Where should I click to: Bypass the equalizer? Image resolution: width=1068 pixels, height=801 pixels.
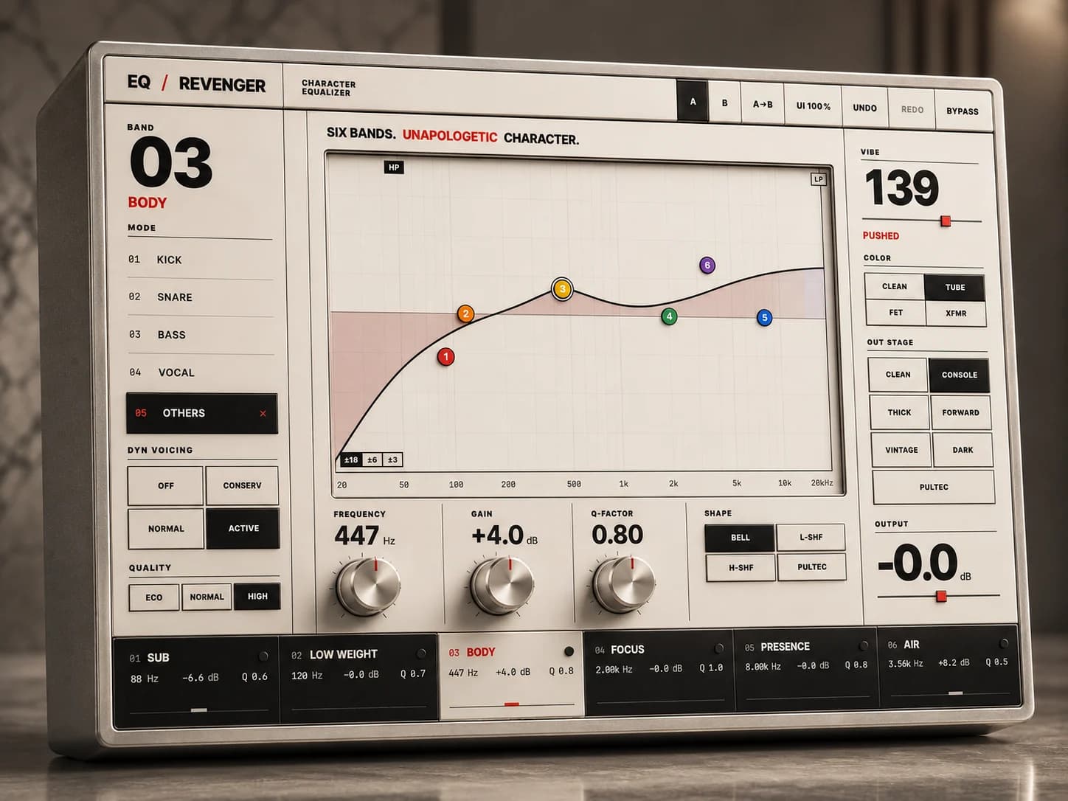point(962,111)
